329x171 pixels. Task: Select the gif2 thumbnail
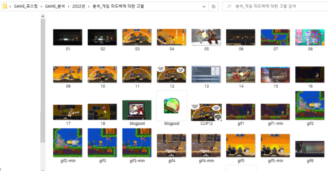[310, 105]
